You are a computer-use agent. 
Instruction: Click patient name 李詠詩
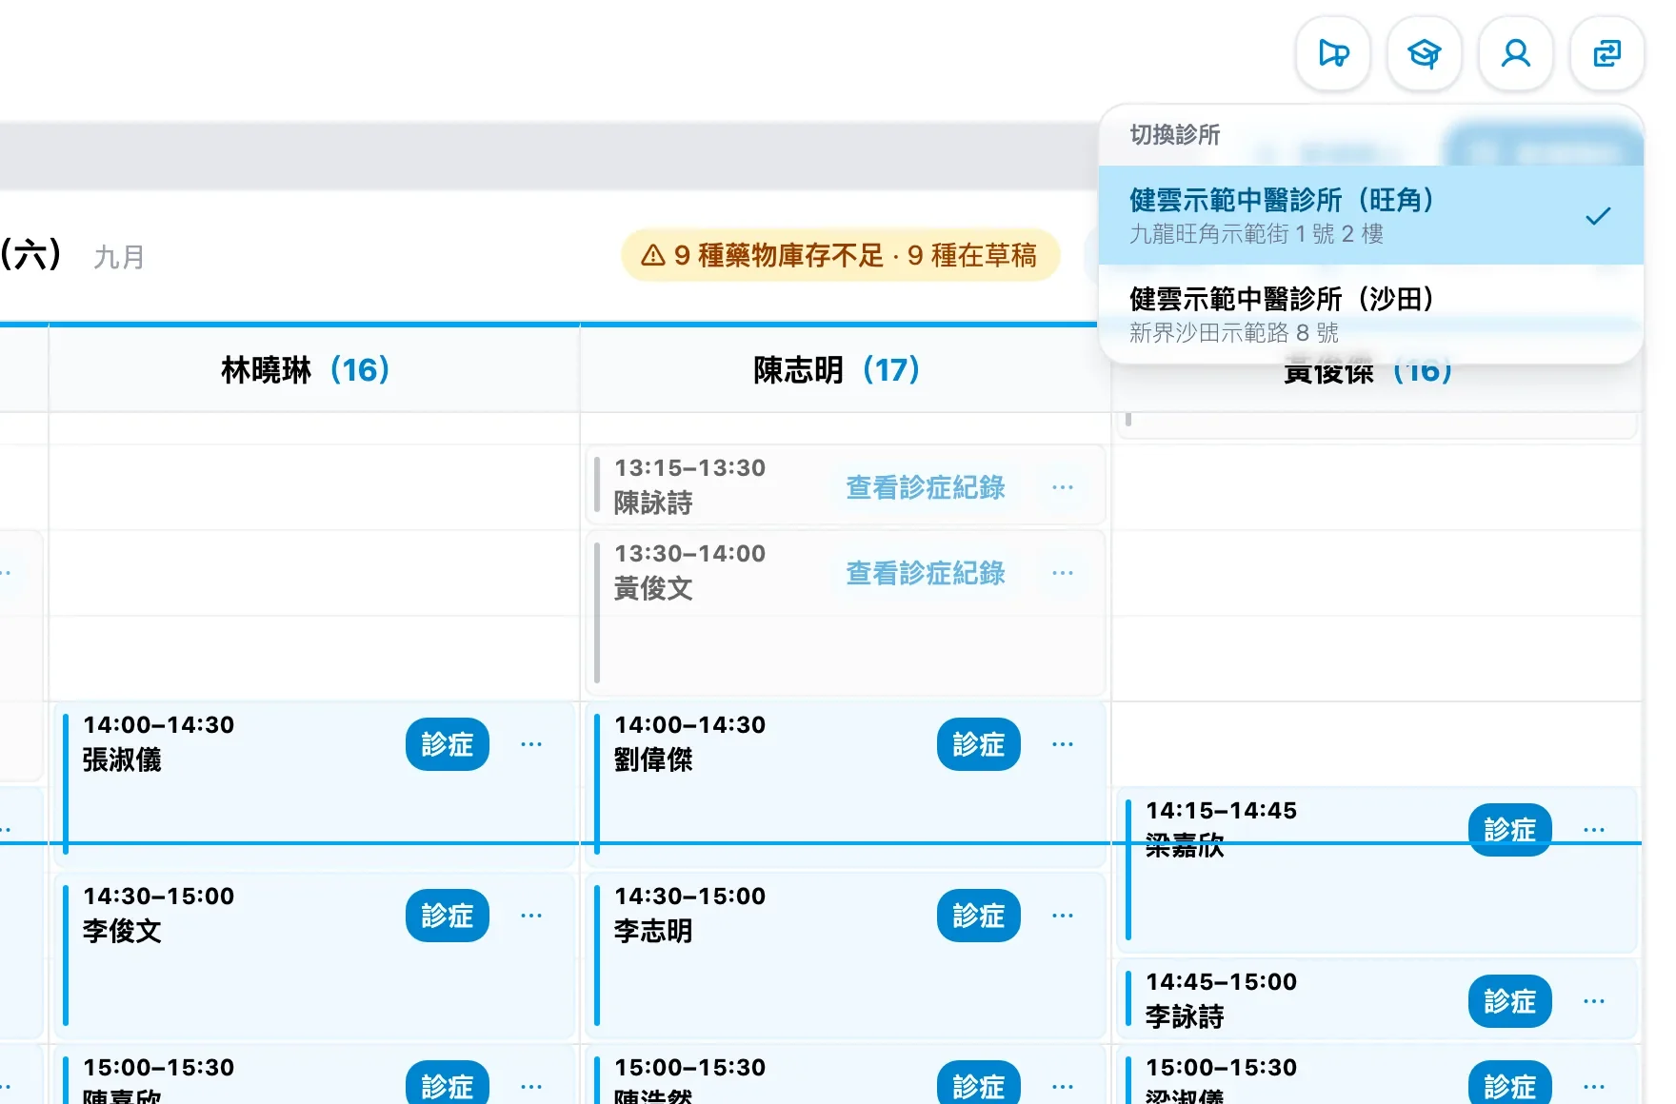(x=1185, y=1016)
